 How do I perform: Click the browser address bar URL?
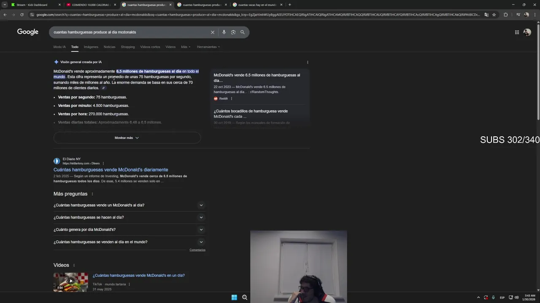[257, 15]
